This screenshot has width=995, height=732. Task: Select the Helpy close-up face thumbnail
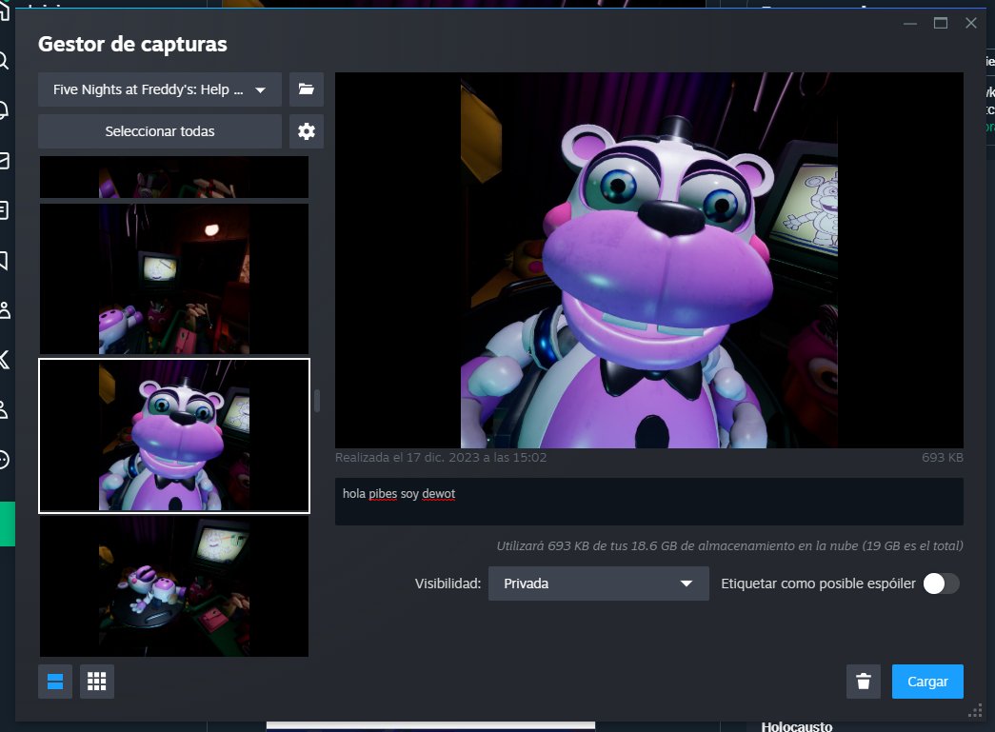click(174, 436)
